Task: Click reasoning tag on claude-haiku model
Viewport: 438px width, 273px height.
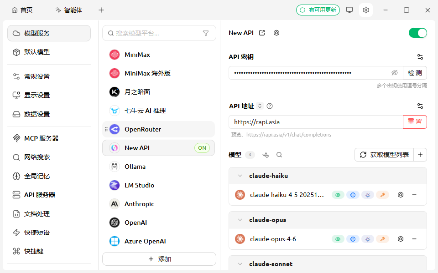Action: point(368,195)
